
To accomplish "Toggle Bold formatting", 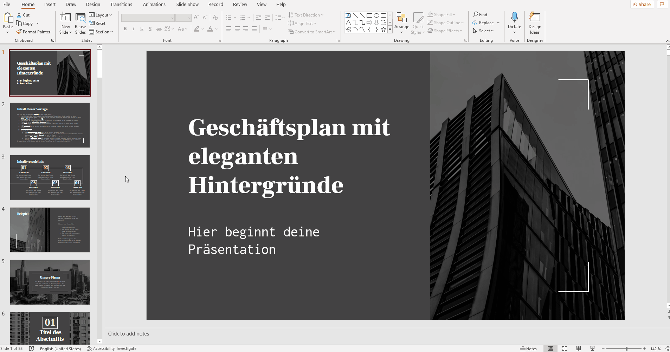I will [125, 29].
